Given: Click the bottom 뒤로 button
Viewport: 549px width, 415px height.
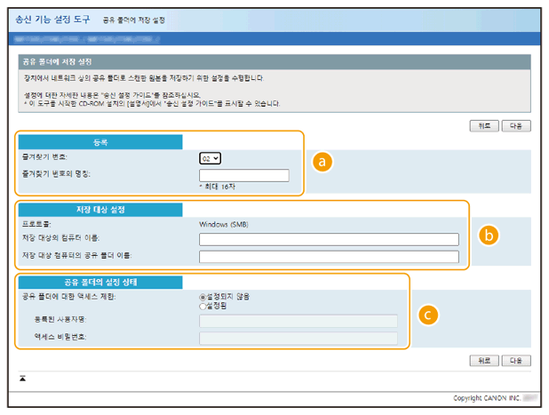Looking at the screenshot, I should click(x=483, y=361).
